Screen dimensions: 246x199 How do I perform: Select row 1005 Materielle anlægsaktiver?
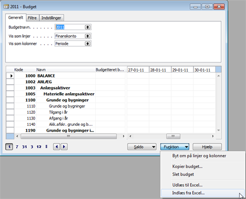tap(66, 94)
